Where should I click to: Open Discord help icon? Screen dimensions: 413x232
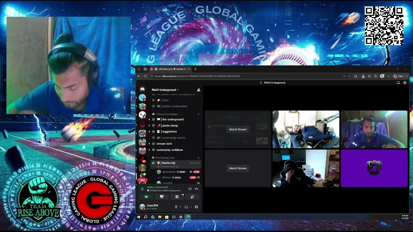click(405, 83)
